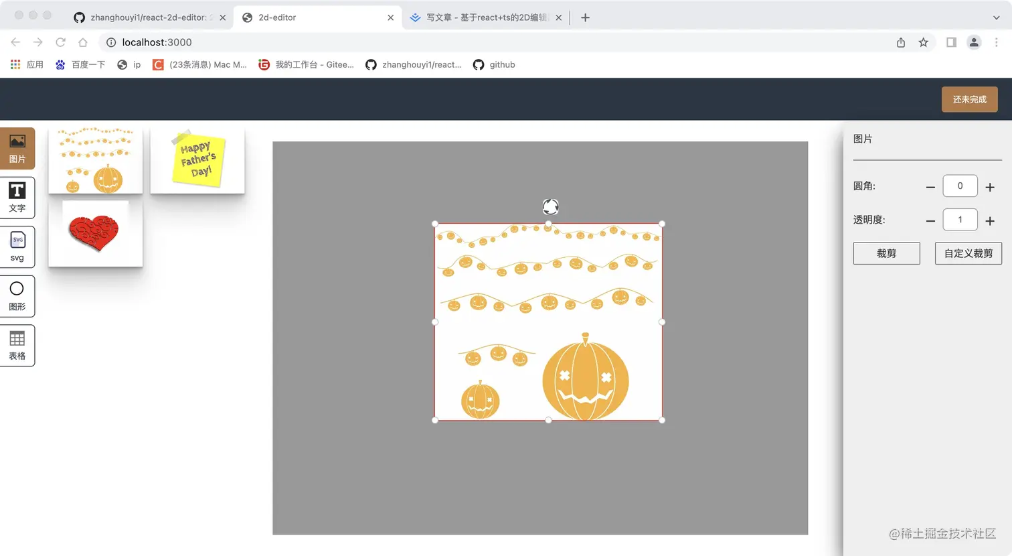Pick the Happy Father's Day note thumbnail
1012x556 pixels.
point(197,161)
